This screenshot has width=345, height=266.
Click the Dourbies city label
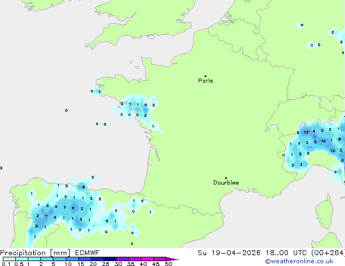pyautogui.click(x=226, y=182)
